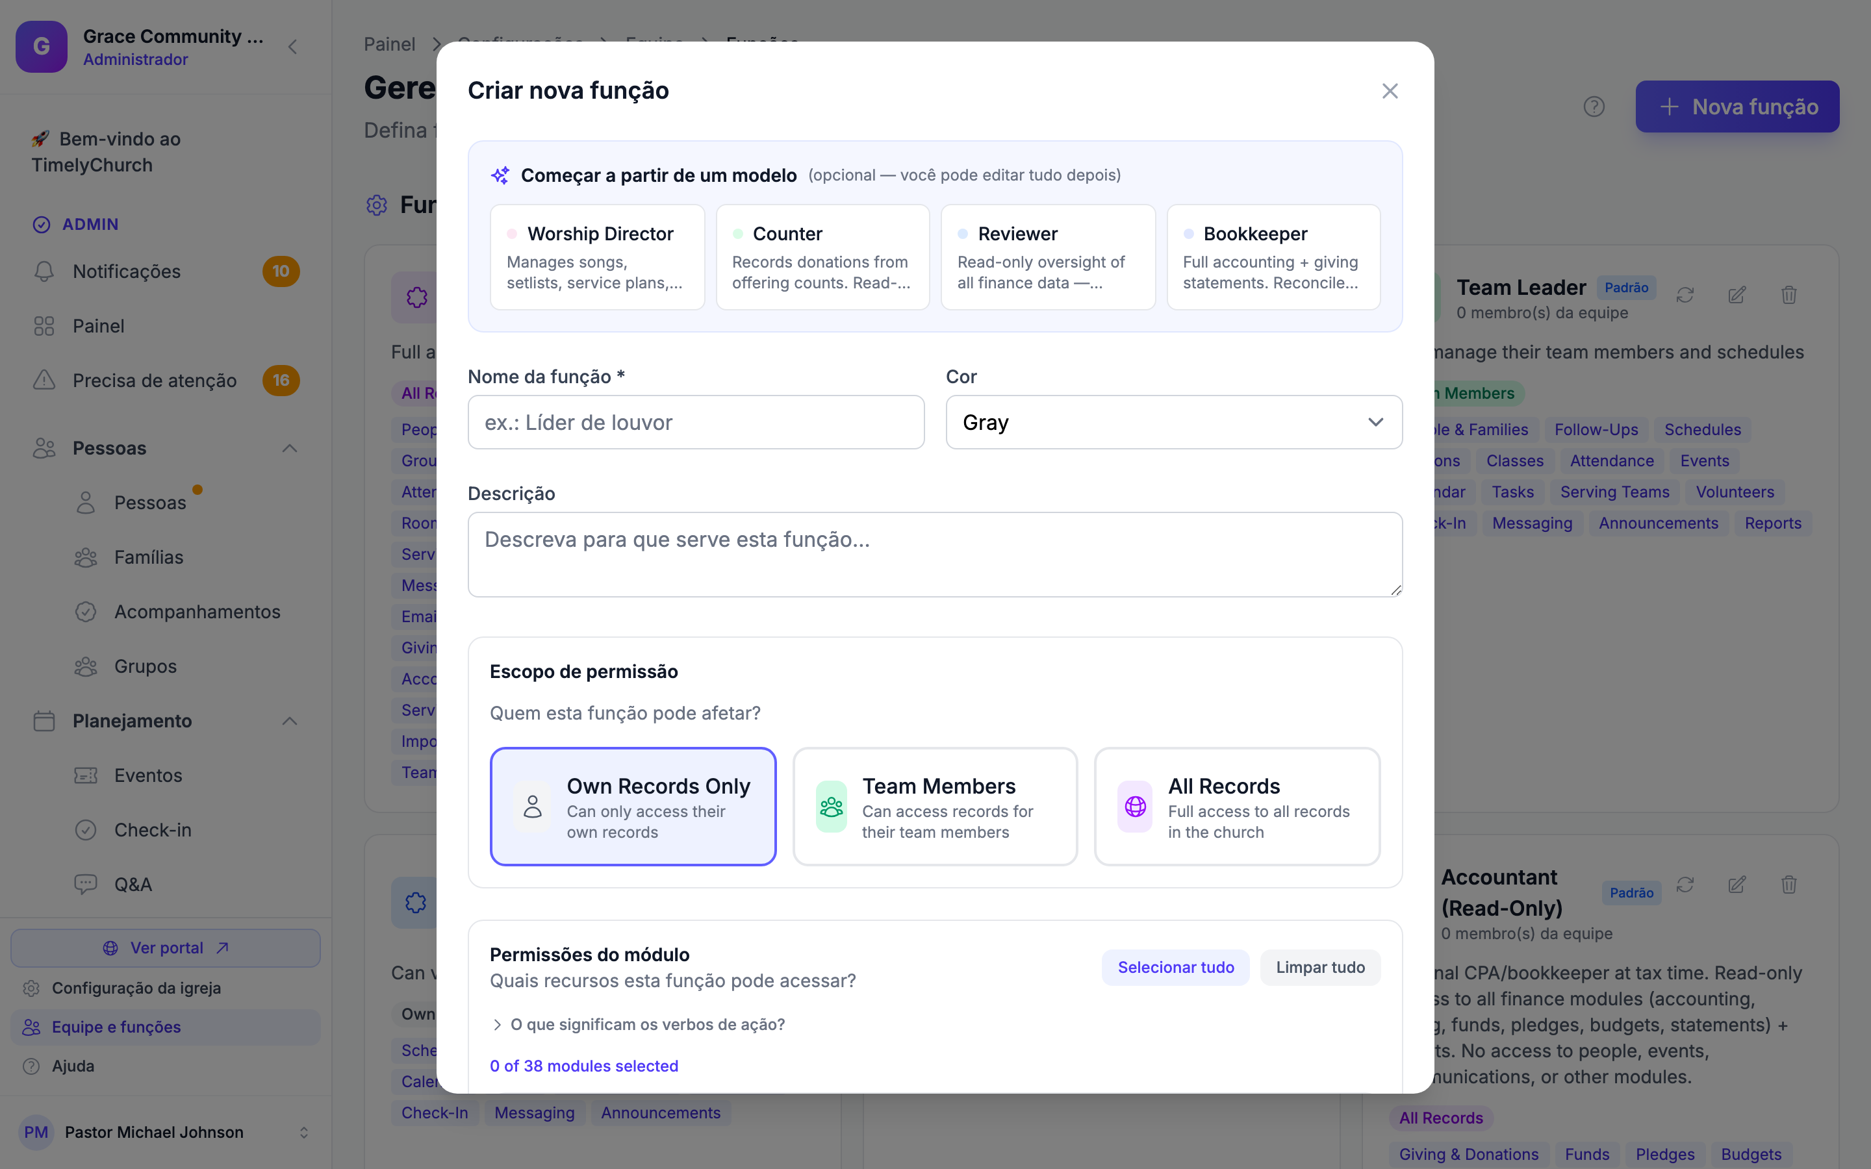Open Q&A in the sidebar
The width and height of the screenshot is (1871, 1169).
[133, 885]
